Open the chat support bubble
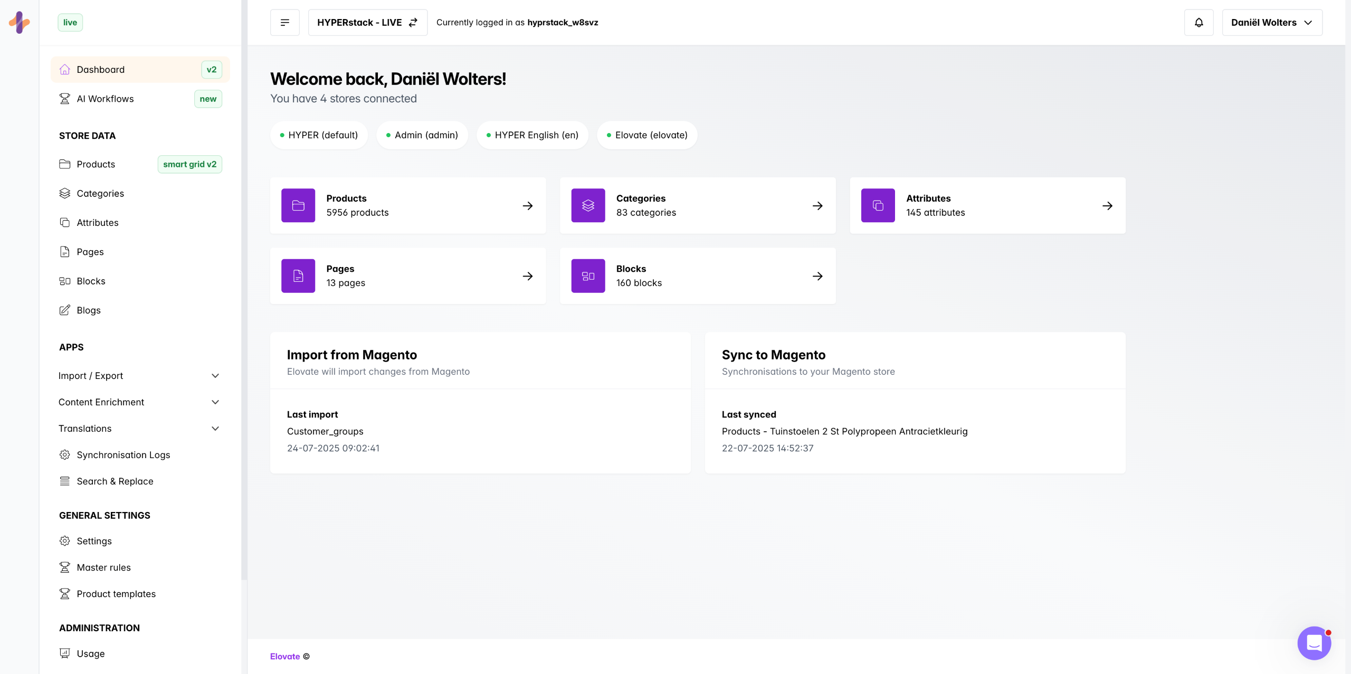This screenshot has width=1351, height=674. click(1314, 642)
